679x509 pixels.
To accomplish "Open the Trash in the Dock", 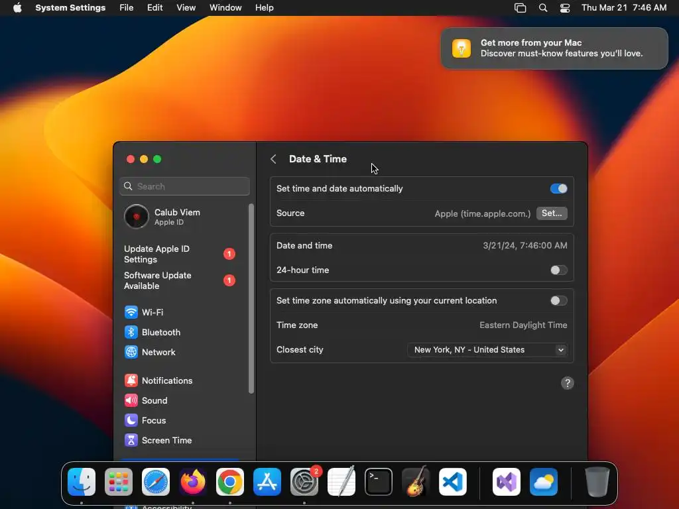I will coord(597,482).
